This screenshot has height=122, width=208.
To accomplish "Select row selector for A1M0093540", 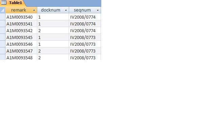I will [2, 17].
